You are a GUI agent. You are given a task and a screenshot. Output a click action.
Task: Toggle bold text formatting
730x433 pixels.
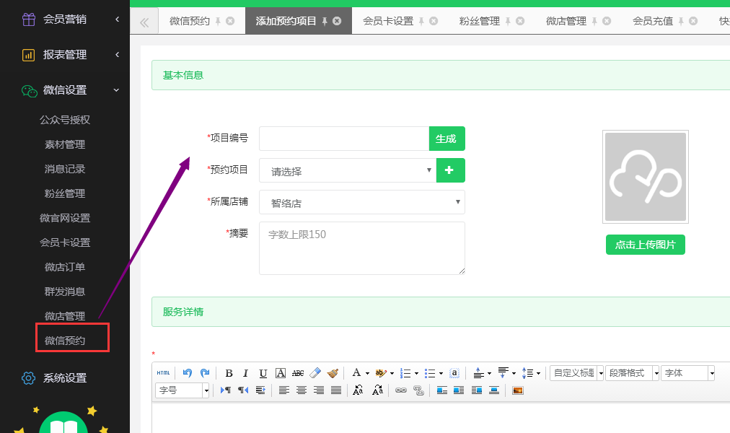(x=229, y=373)
